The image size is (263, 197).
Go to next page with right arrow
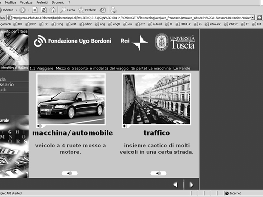click(x=191, y=185)
